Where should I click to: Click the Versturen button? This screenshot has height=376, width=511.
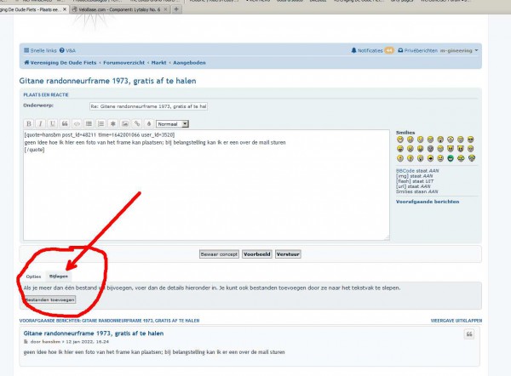click(x=289, y=254)
